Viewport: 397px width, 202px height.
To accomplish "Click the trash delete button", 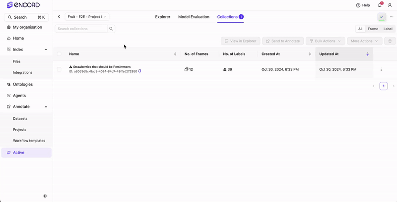I will (390, 41).
